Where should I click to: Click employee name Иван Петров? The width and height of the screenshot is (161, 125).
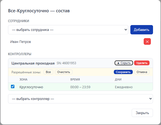pos(21,42)
